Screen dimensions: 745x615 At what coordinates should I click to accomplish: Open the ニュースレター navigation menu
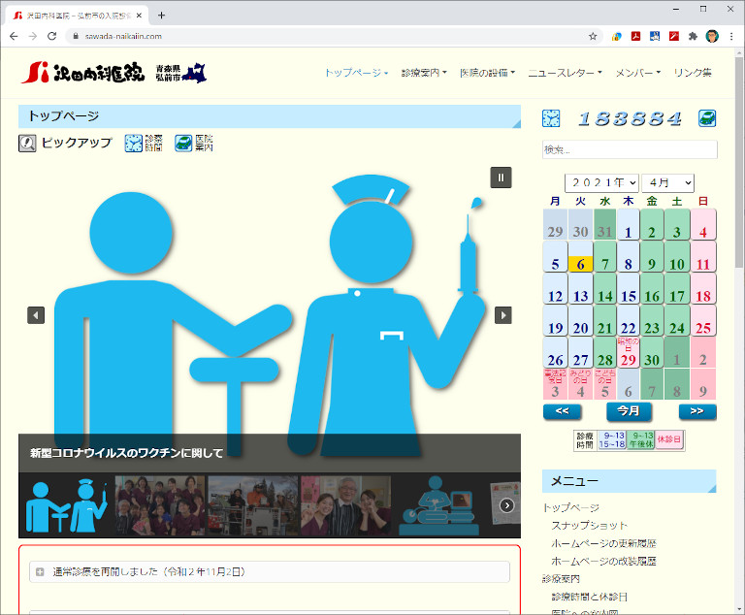coord(565,73)
